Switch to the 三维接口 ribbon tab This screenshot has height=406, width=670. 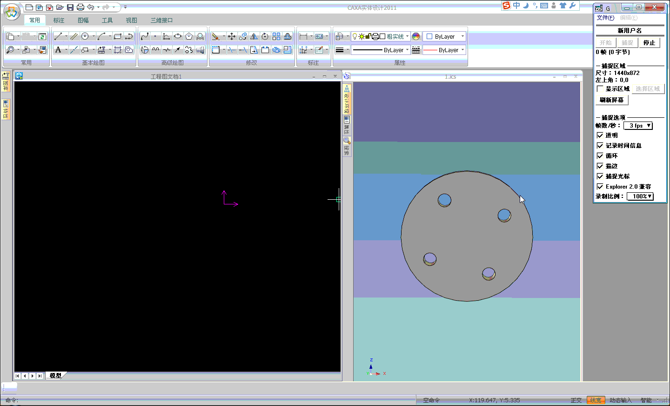click(161, 20)
